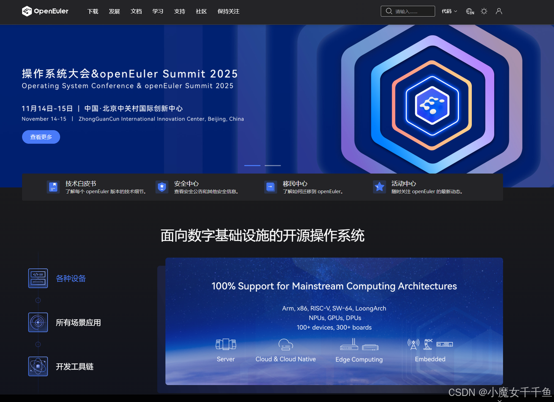Viewport: 554px width, 402px height.
Task: Open the 安全中心 link text
Action: (x=186, y=183)
